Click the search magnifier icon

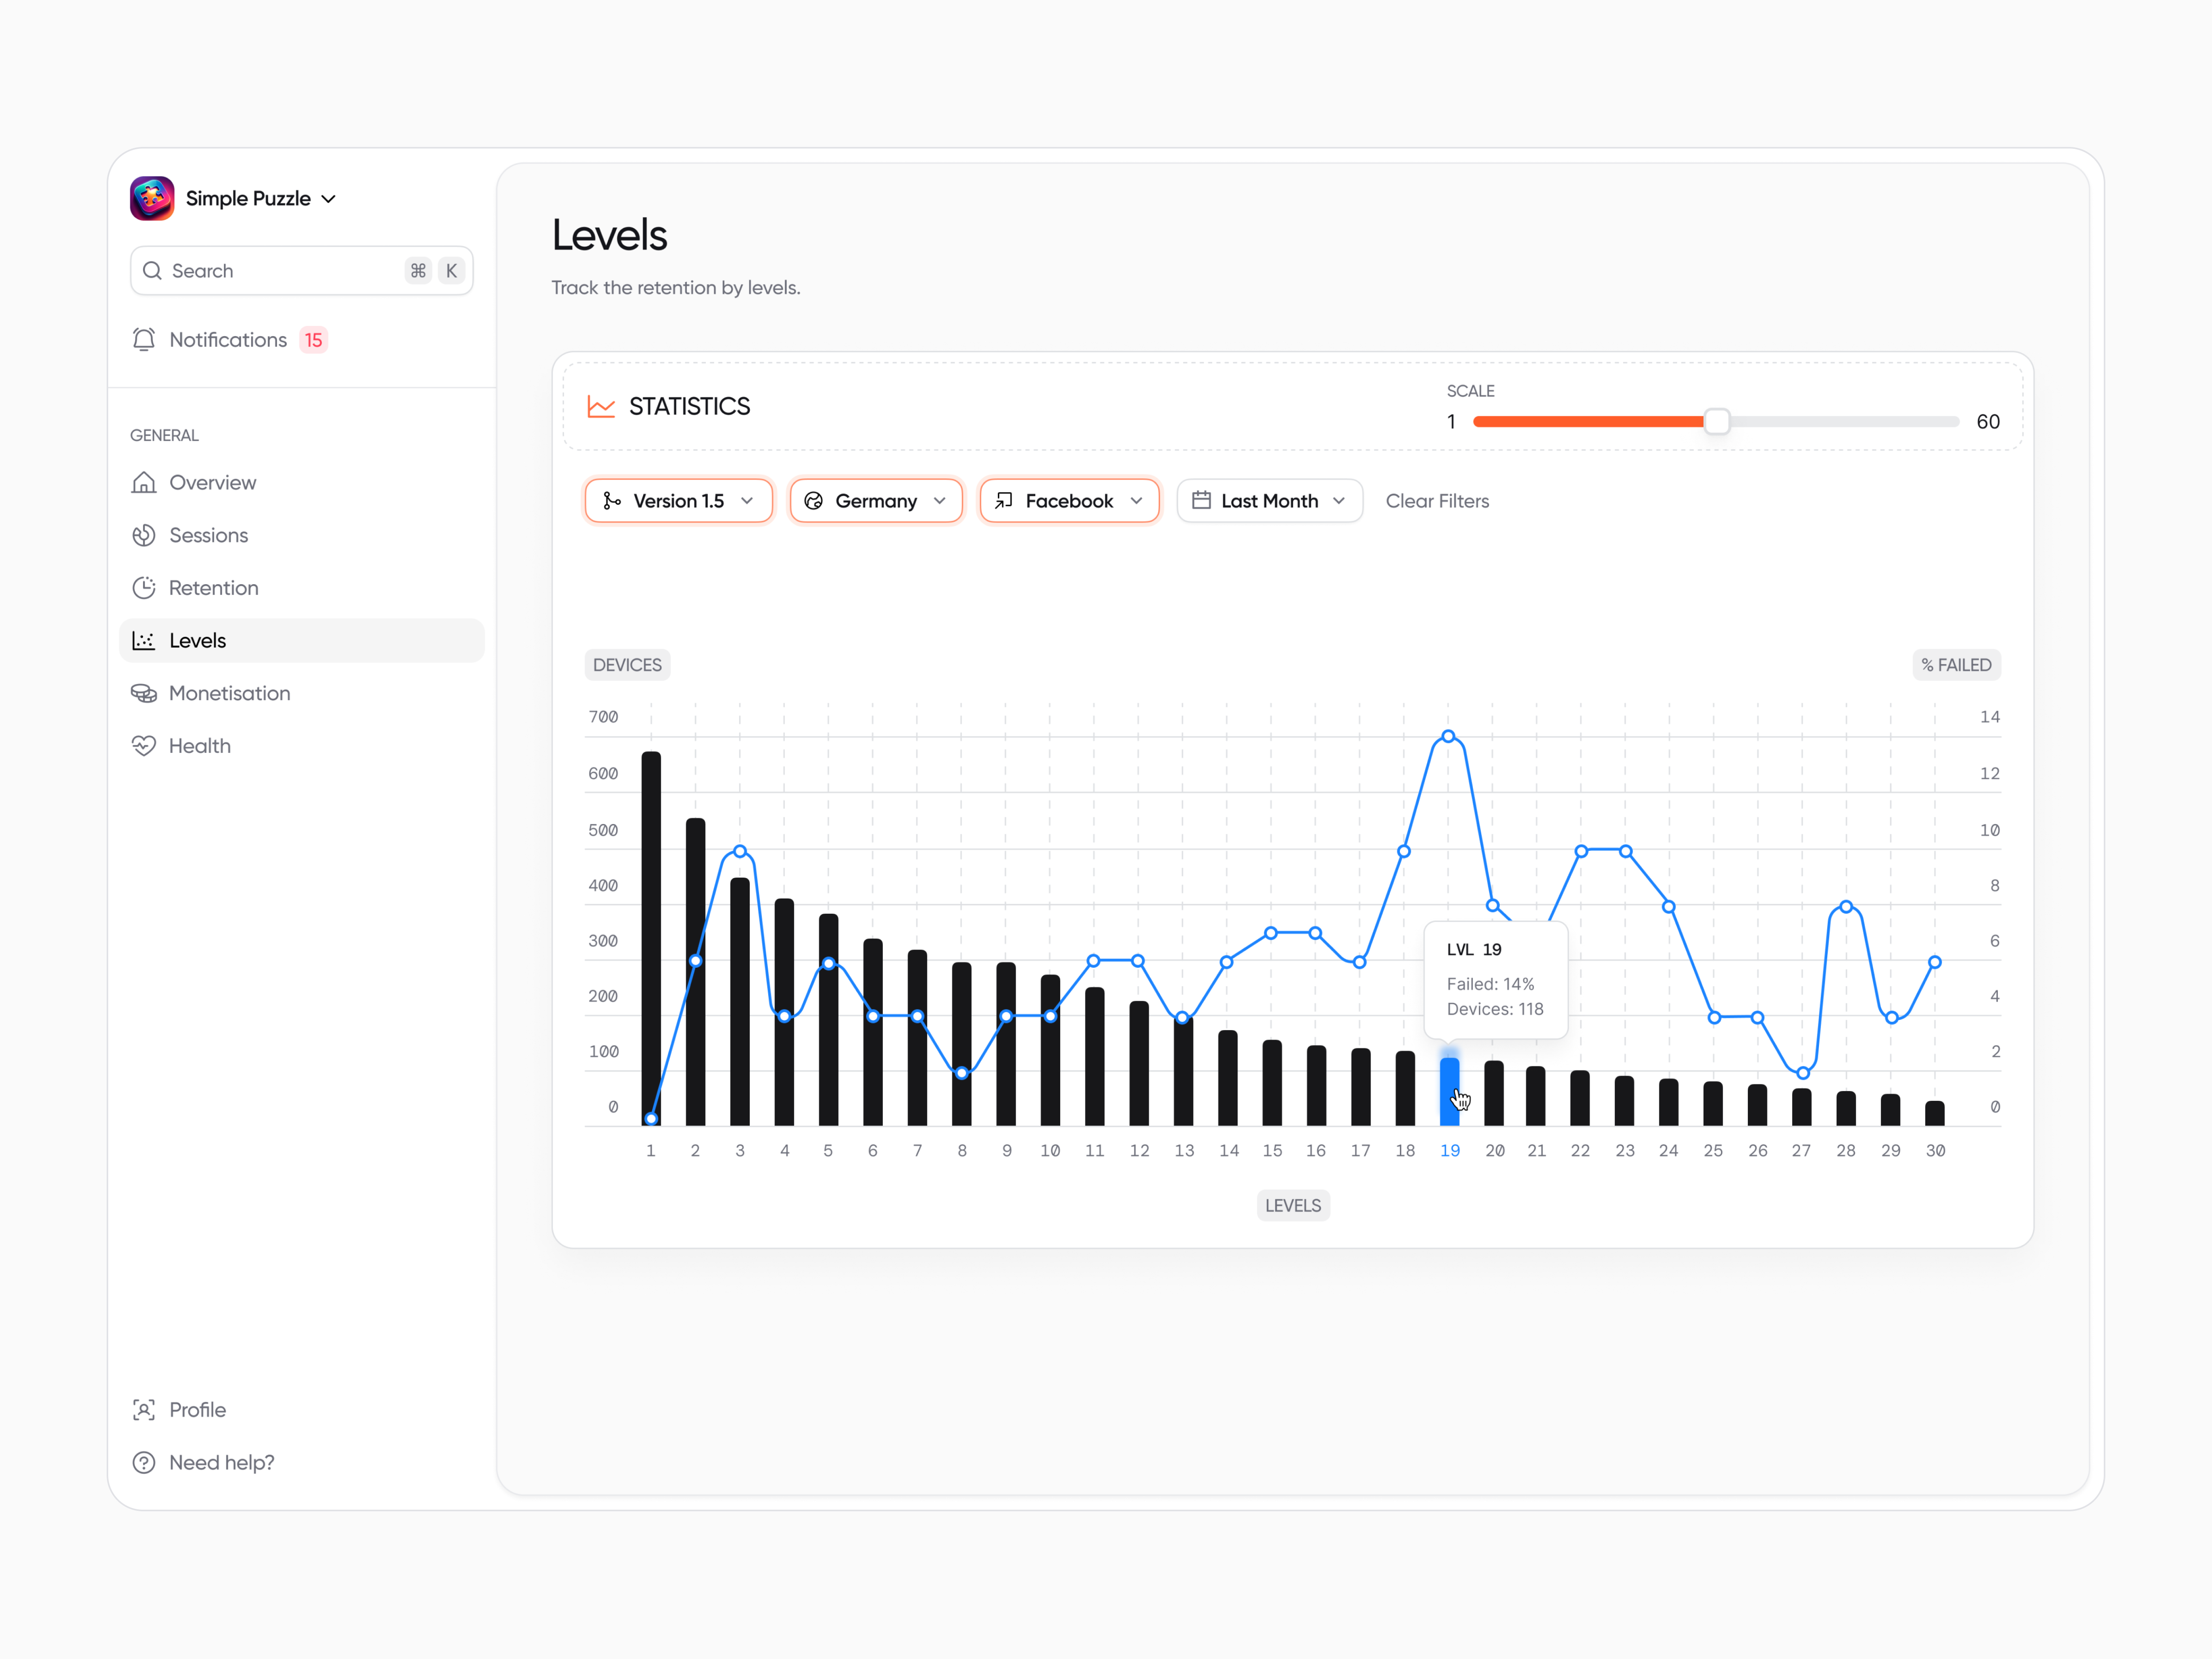coord(152,271)
